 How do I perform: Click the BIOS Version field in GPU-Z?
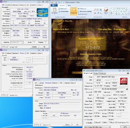click(109, 89)
